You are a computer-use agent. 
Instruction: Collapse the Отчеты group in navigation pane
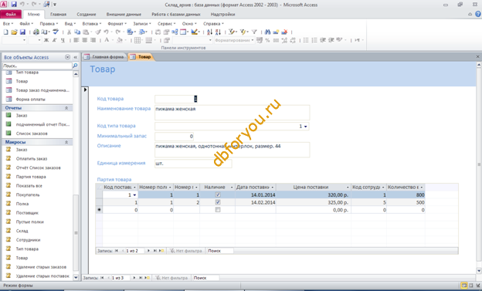[x=66, y=108]
